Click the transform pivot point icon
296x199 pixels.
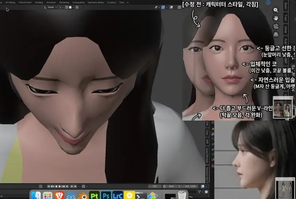pyautogui.click(x=60, y=7)
